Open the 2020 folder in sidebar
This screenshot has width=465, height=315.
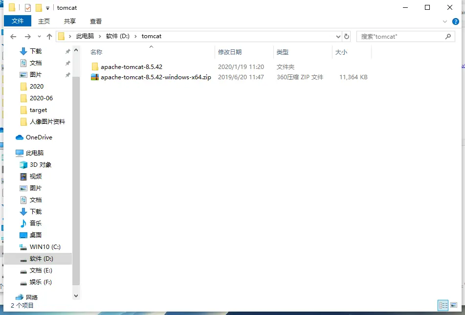point(37,86)
